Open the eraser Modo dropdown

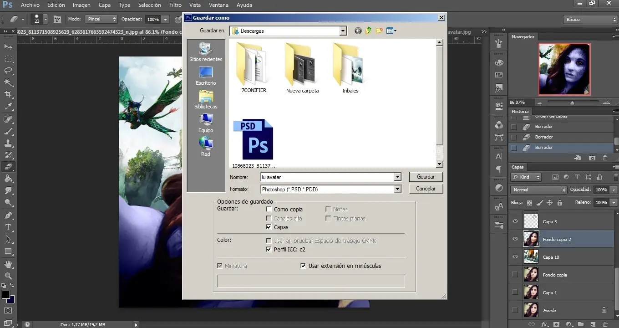click(x=101, y=20)
